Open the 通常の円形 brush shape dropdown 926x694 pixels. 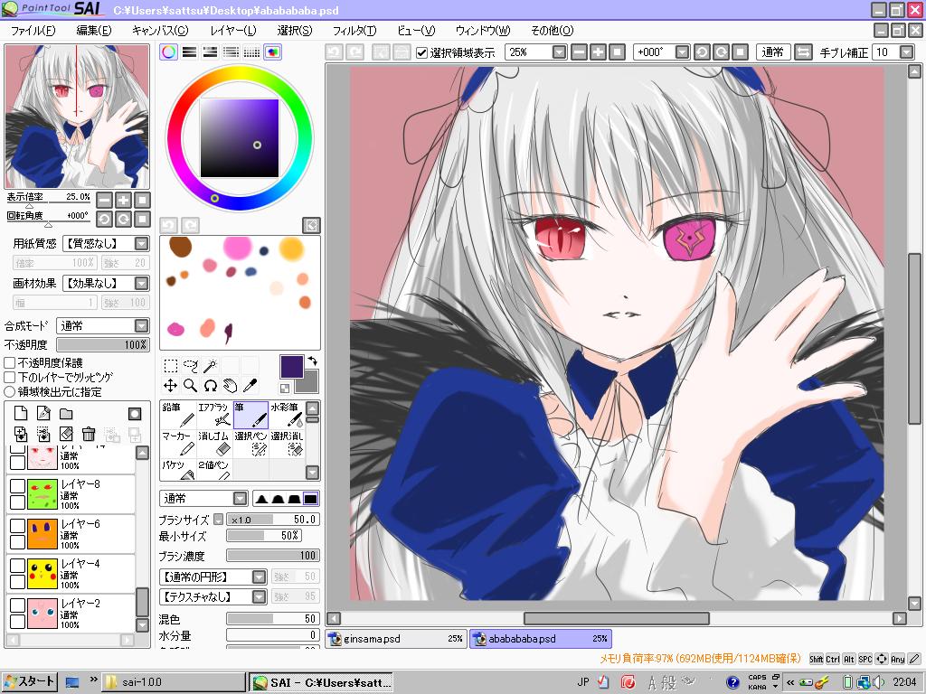coord(259,577)
